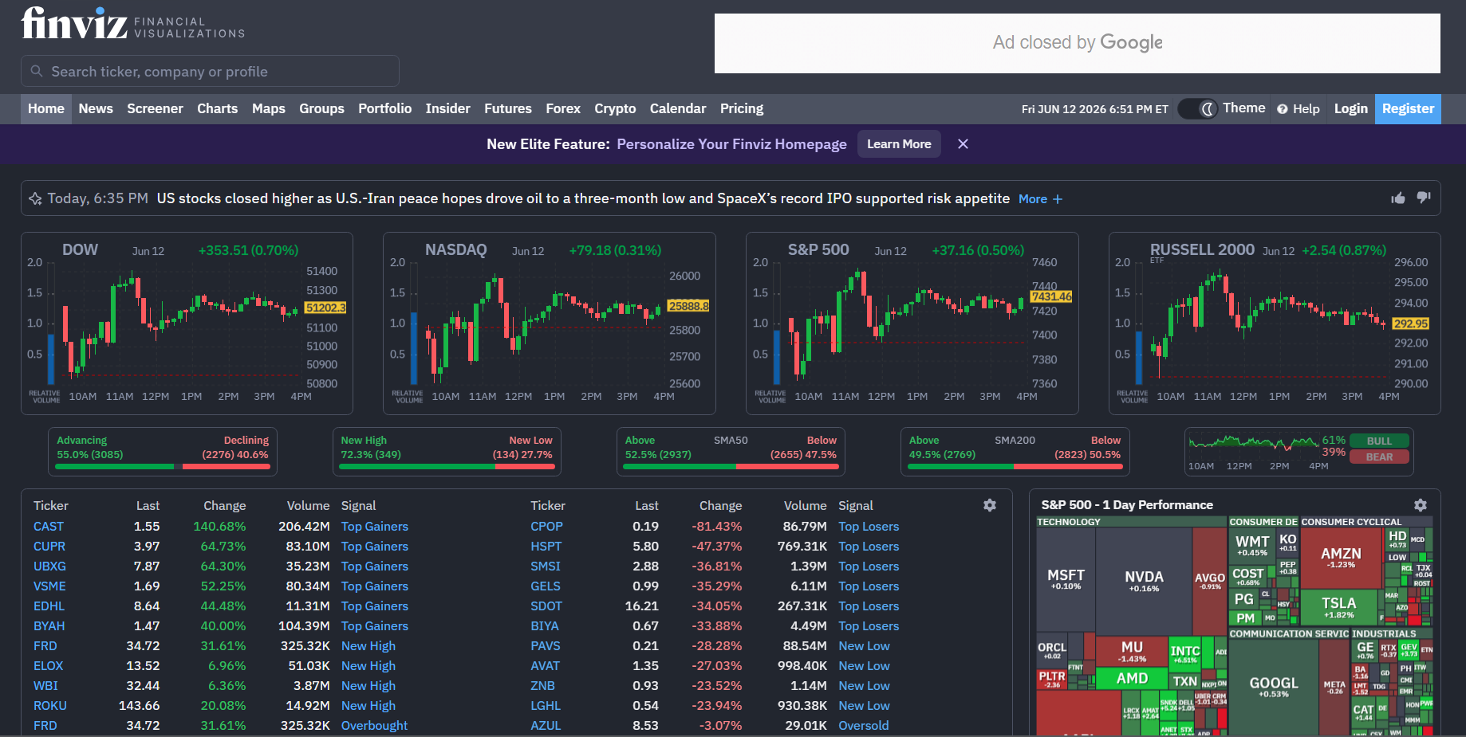Open the Russell 2000 chart
This screenshot has height=737, width=1466.
click(1275, 323)
